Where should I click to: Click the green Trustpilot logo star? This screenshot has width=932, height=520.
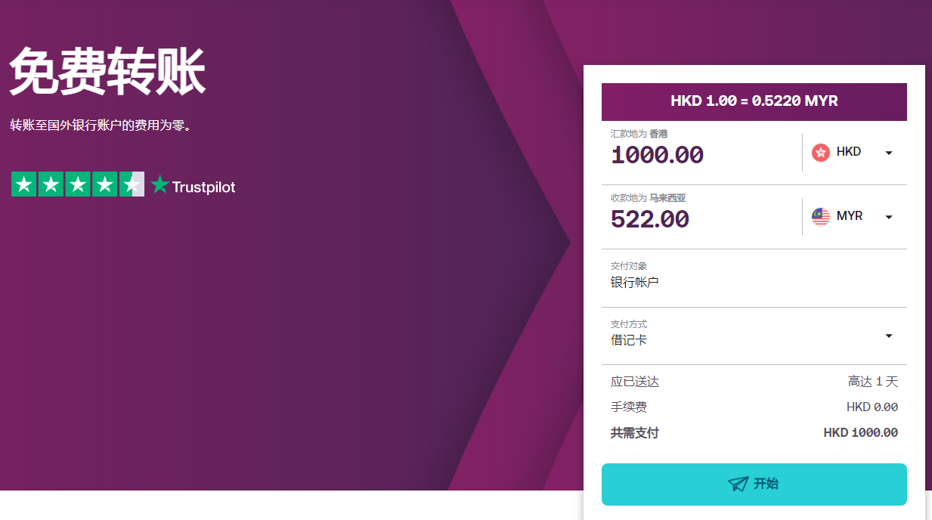point(159,185)
